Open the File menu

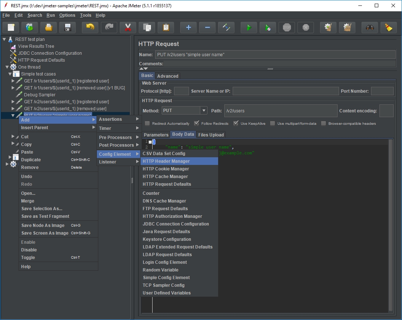pos(6,15)
